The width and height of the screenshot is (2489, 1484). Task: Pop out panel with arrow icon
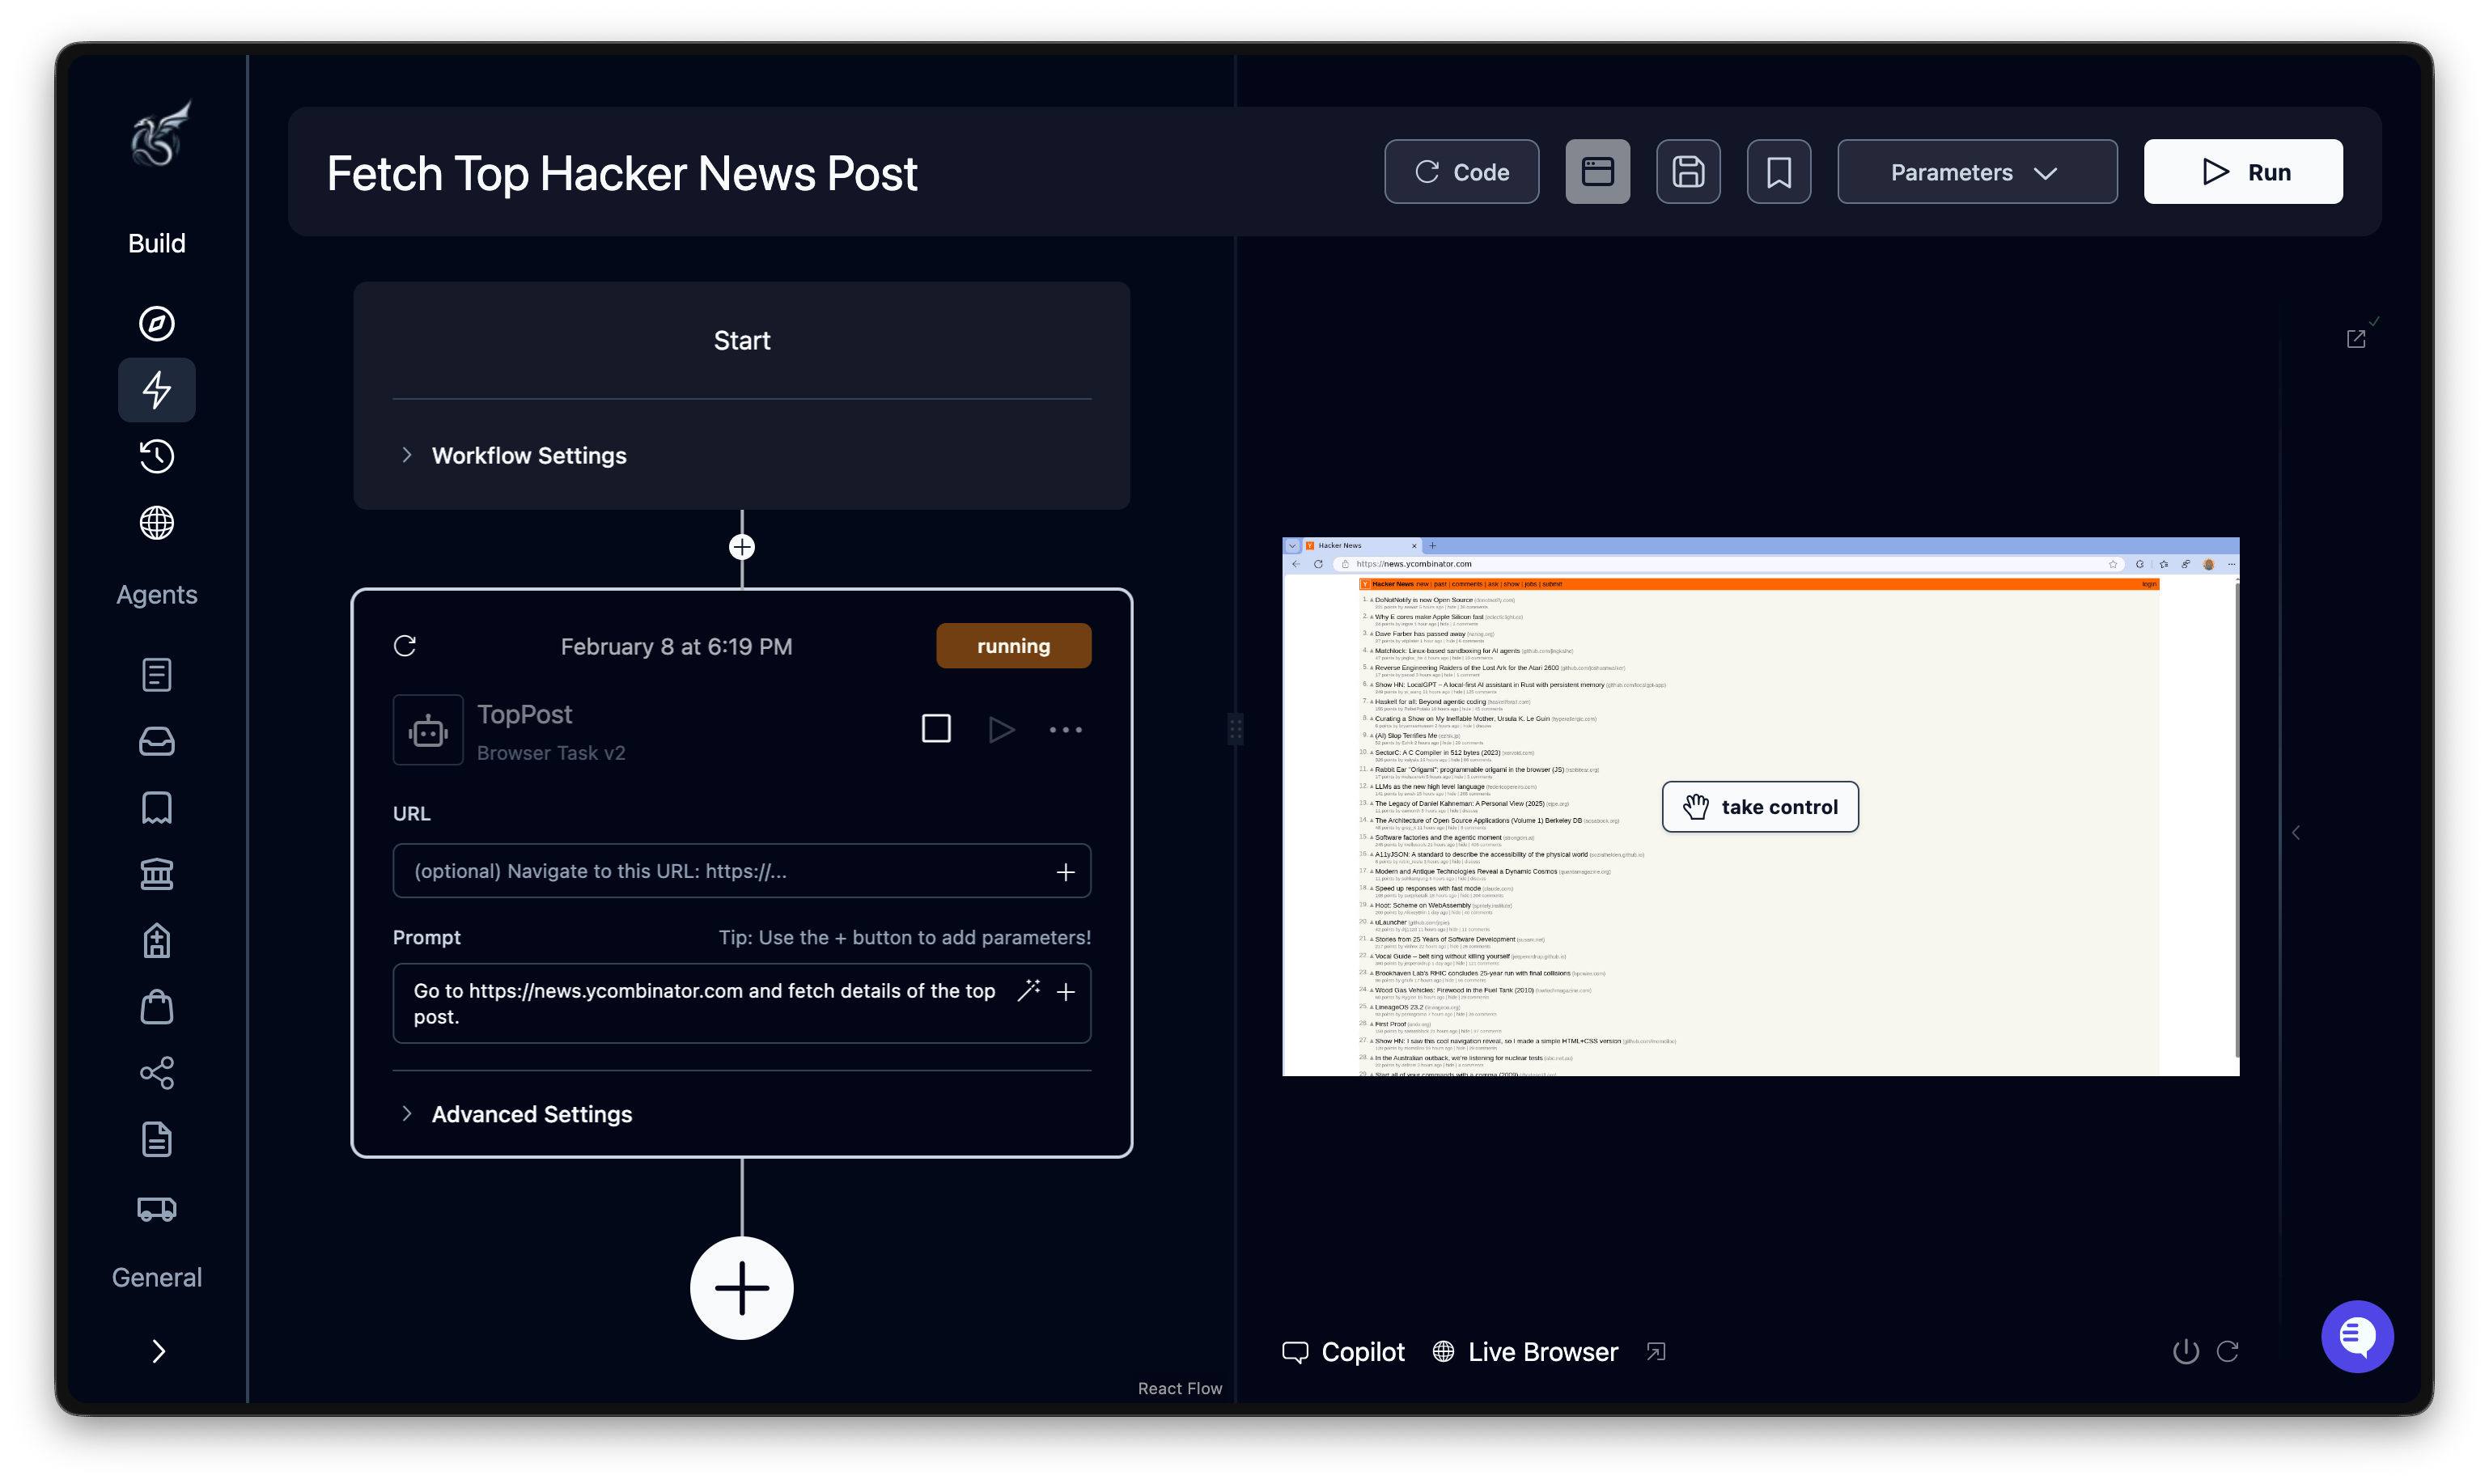[1656, 1352]
